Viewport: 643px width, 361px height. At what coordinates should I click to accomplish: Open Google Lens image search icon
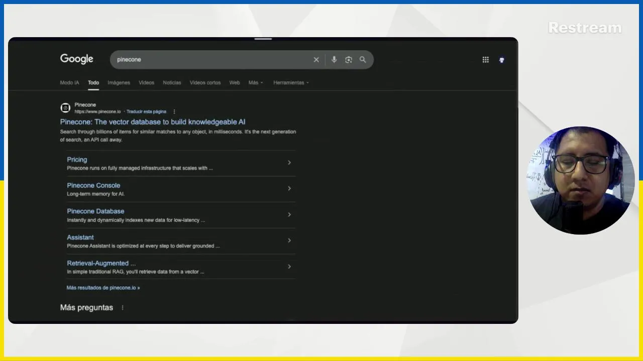click(x=349, y=60)
